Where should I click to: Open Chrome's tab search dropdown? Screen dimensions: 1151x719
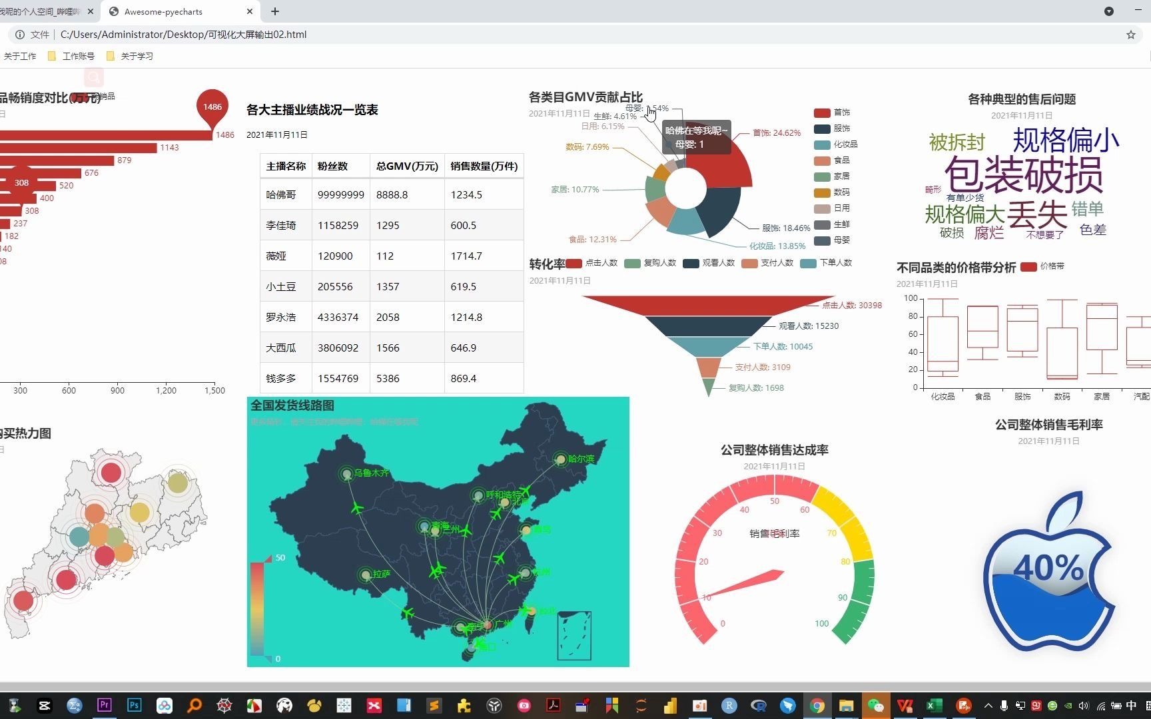pyautogui.click(x=1109, y=11)
